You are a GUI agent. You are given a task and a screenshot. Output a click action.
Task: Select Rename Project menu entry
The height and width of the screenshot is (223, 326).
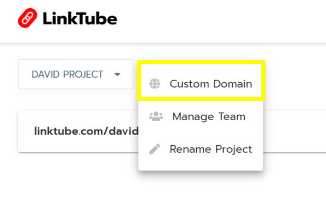[201, 149]
